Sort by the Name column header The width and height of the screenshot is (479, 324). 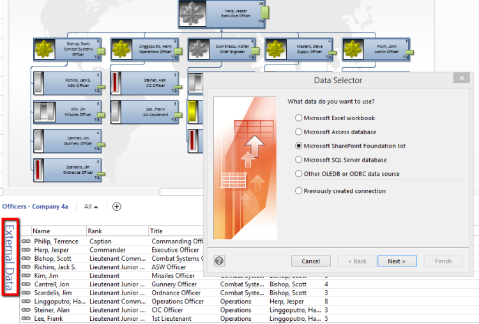59,231
